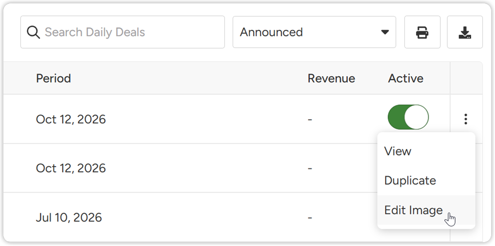Focus the Search Daily Deals field

[122, 32]
